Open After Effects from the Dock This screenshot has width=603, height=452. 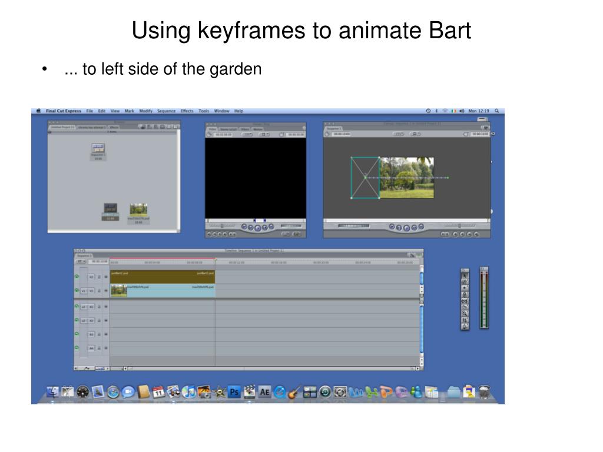264,392
